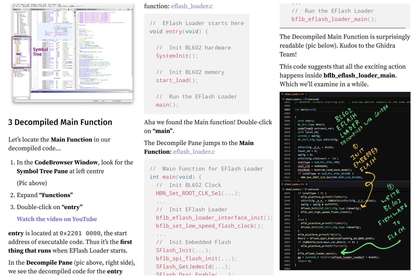
Task: Close Ghidra's Symbol Tree pane with its X
Action: (29, 39)
